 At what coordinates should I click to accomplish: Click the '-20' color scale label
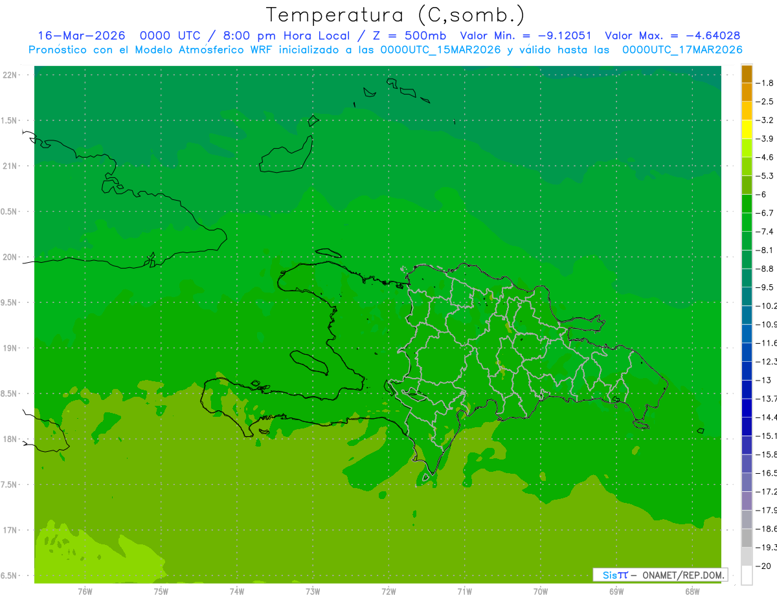(764, 566)
